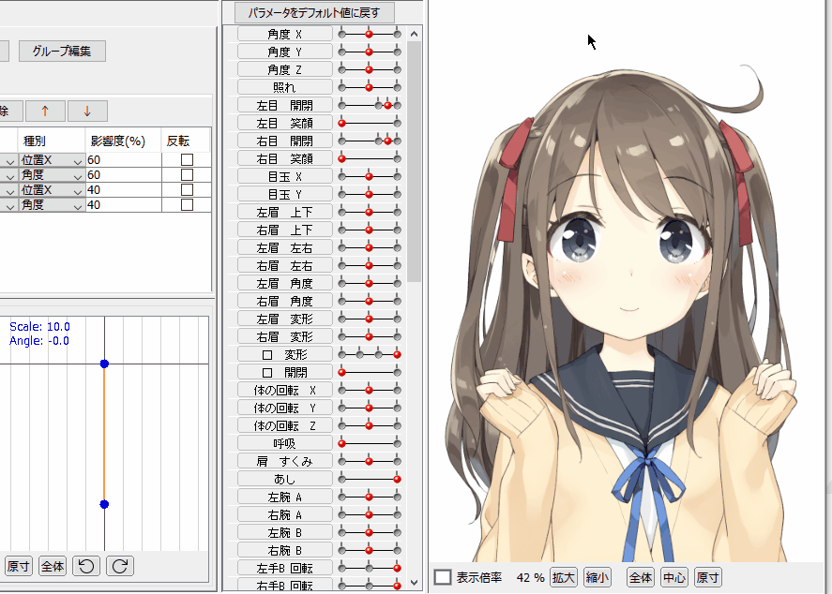
Task: Click the upper blue pendulum point in the graph
Action: coord(104,364)
